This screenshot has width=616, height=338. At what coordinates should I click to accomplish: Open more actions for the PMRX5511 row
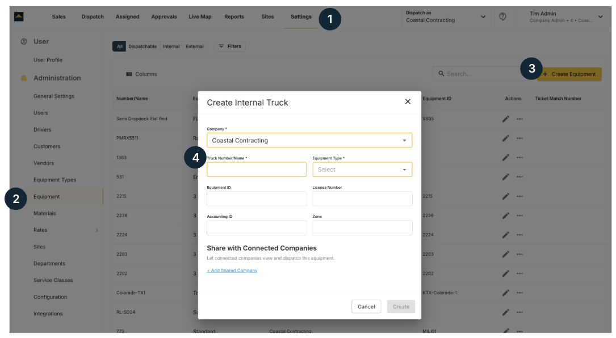[519, 138]
